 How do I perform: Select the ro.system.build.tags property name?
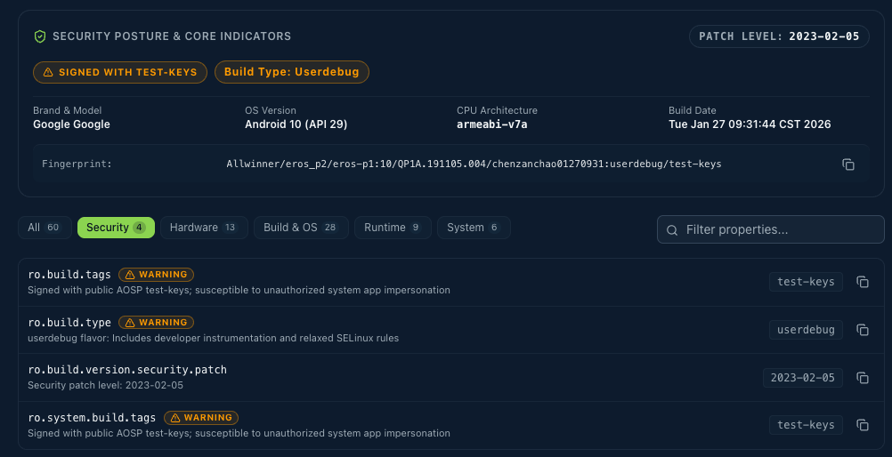click(x=92, y=418)
